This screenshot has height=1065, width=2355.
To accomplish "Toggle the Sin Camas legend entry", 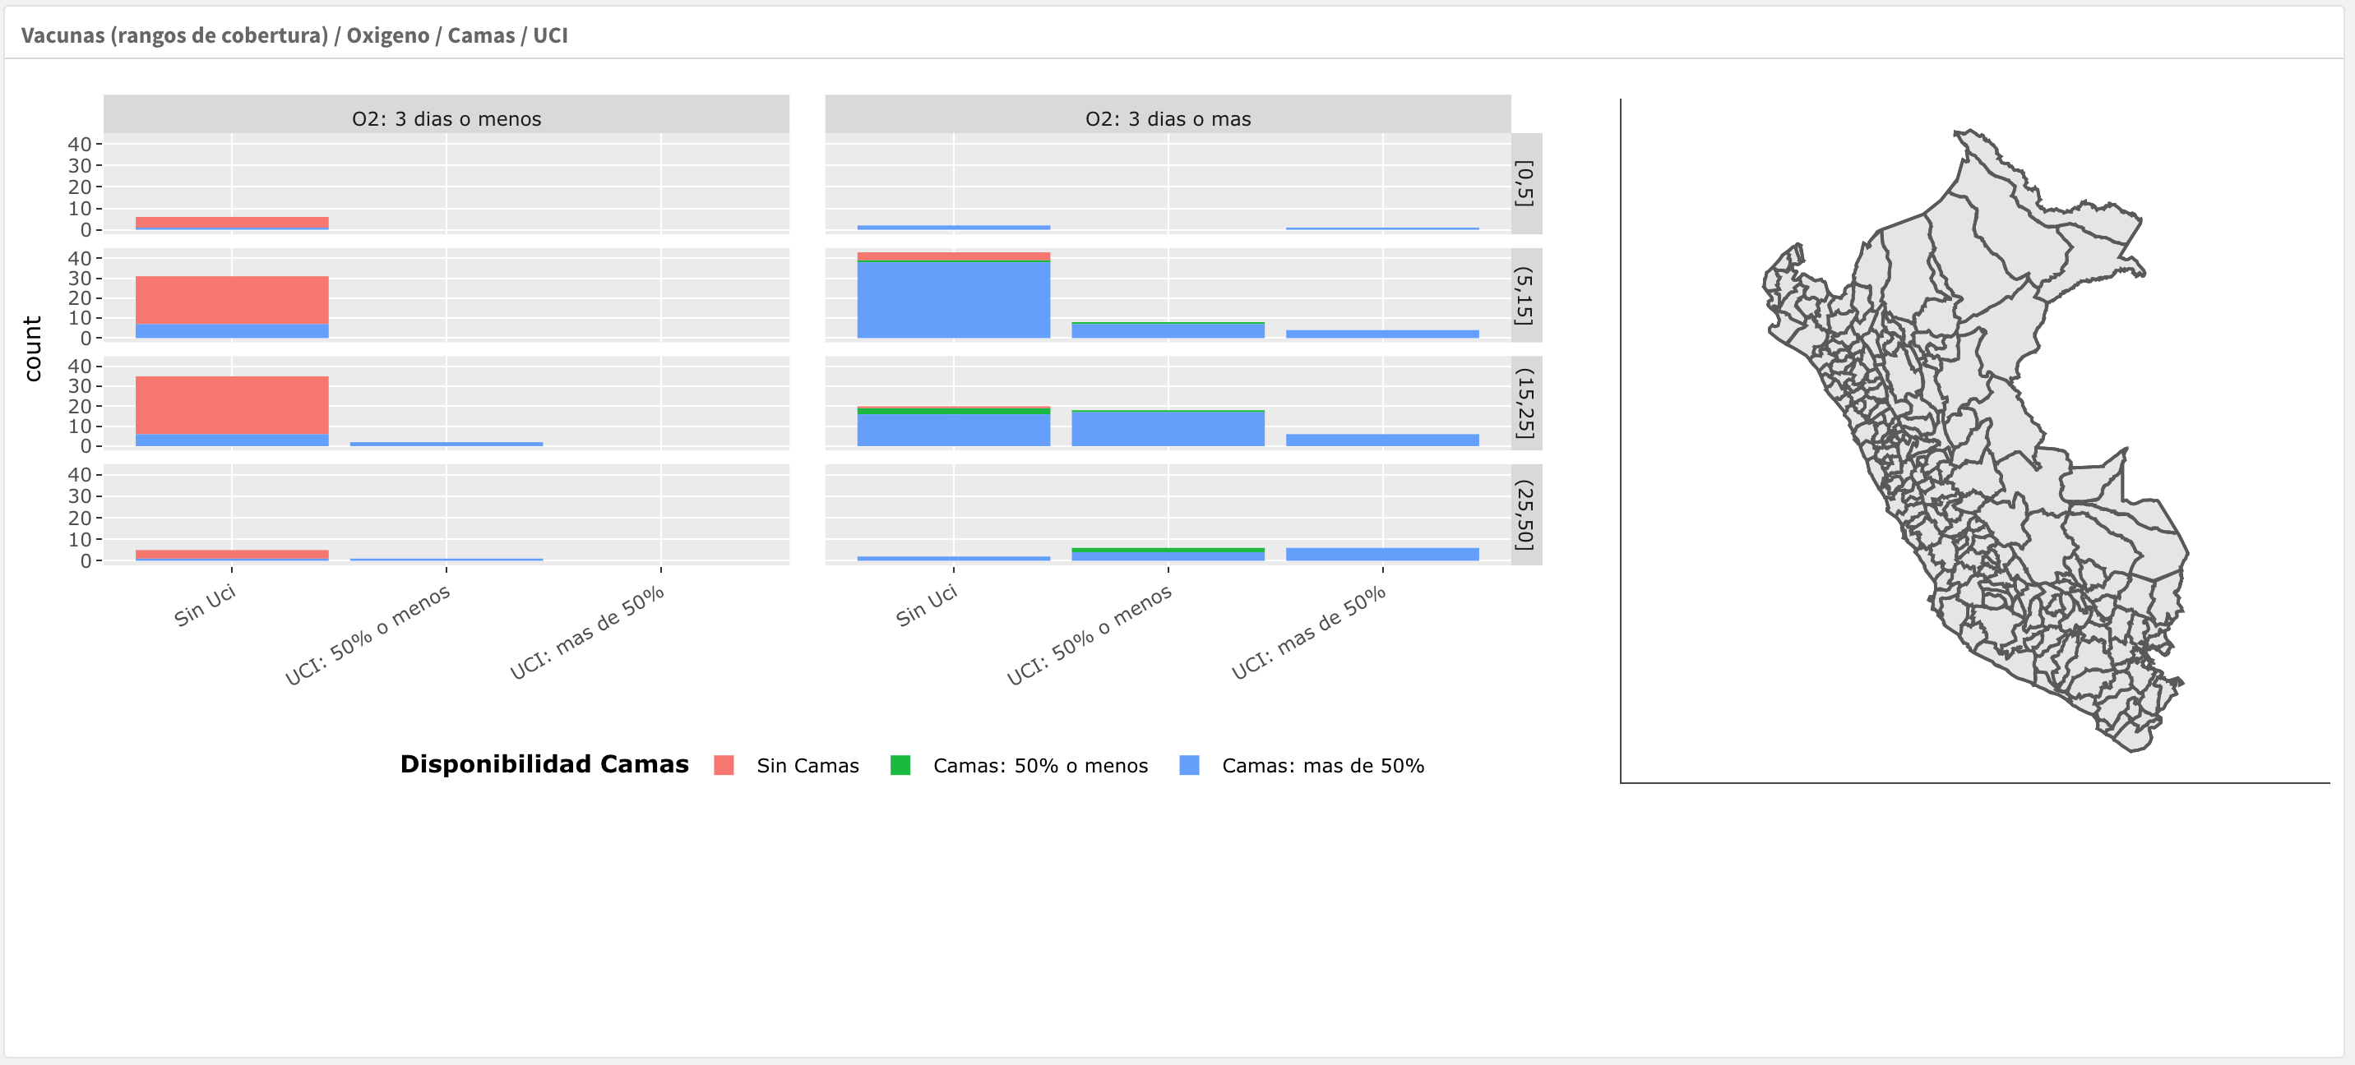I will point(807,765).
